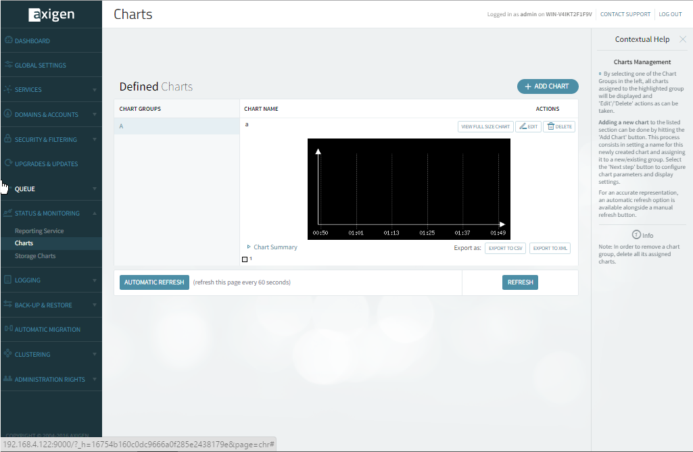Click the Logging document icon
Viewport: 693px width, 452px height.
(9, 280)
